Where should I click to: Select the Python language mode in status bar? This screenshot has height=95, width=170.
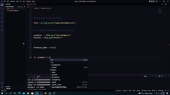138,91
